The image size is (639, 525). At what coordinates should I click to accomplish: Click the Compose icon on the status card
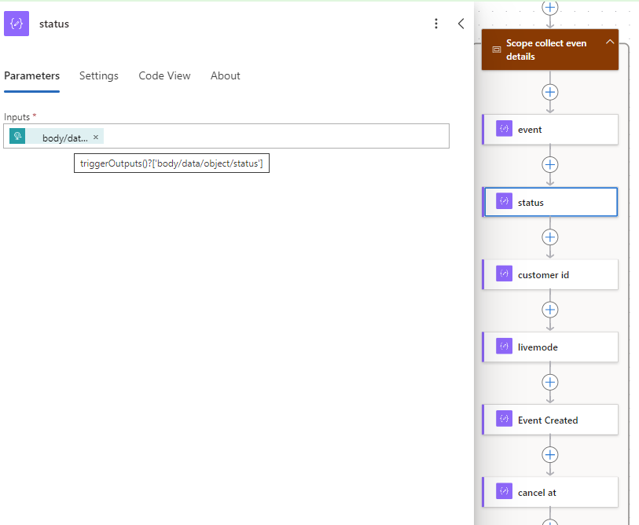click(x=504, y=201)
